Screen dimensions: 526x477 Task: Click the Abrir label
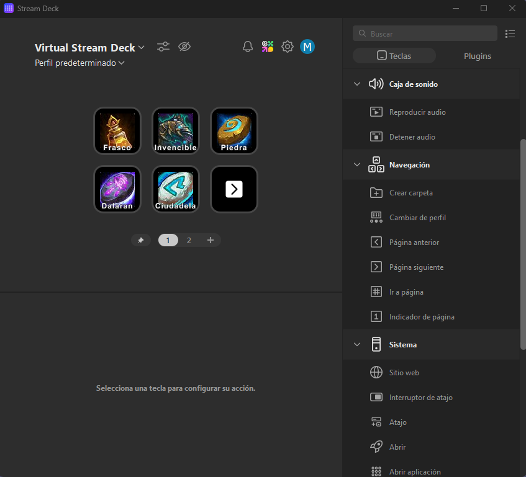397,447
